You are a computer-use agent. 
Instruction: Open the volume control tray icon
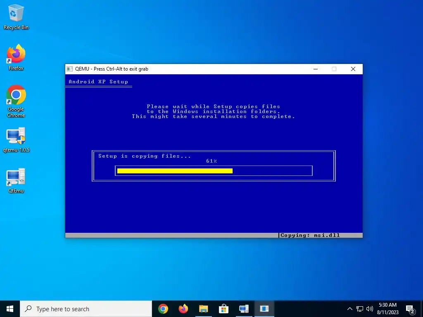[x=370, y=309]
